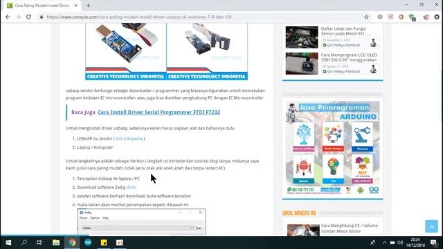Open Cara Memprogram LCD OLED SSD1306 article

click(349, 57)
